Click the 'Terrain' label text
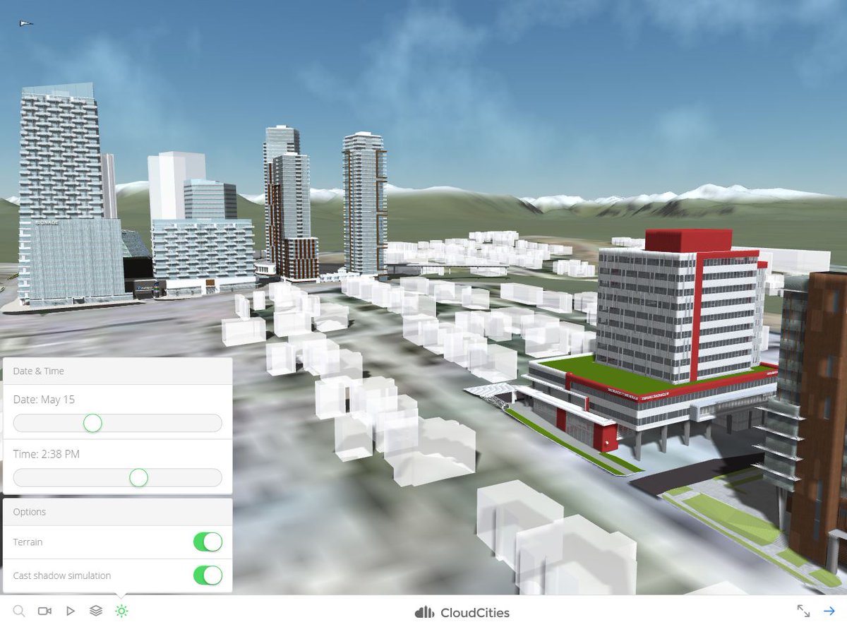The width and height of the screenshot is (847, 627). tap(28, 542)
